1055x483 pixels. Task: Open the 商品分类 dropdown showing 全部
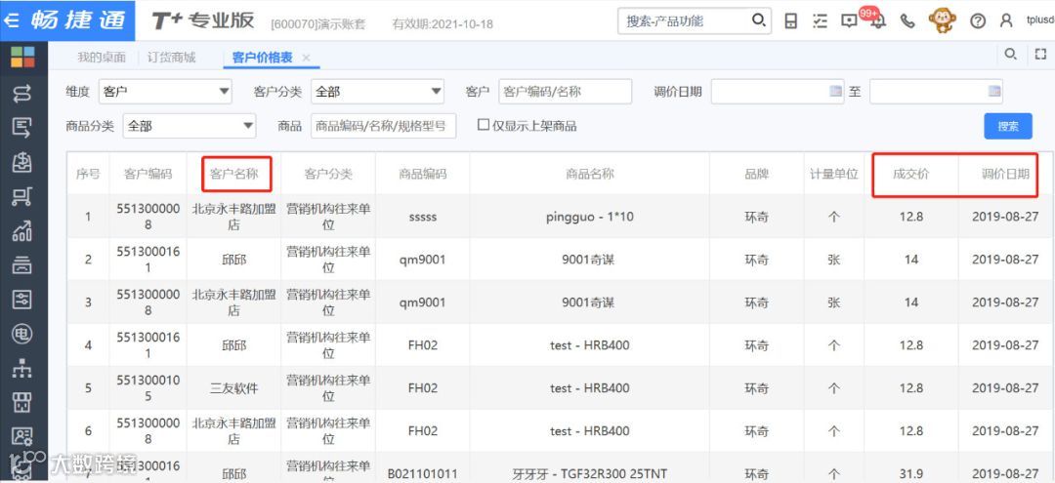coord(190,126)
